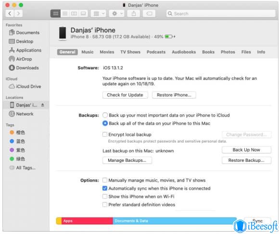
Task: Click the Tags sidebar heading
Action: (10, 125)
